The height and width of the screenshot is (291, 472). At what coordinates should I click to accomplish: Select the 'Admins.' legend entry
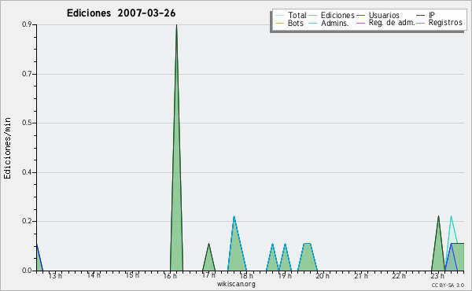pos(329,23)
